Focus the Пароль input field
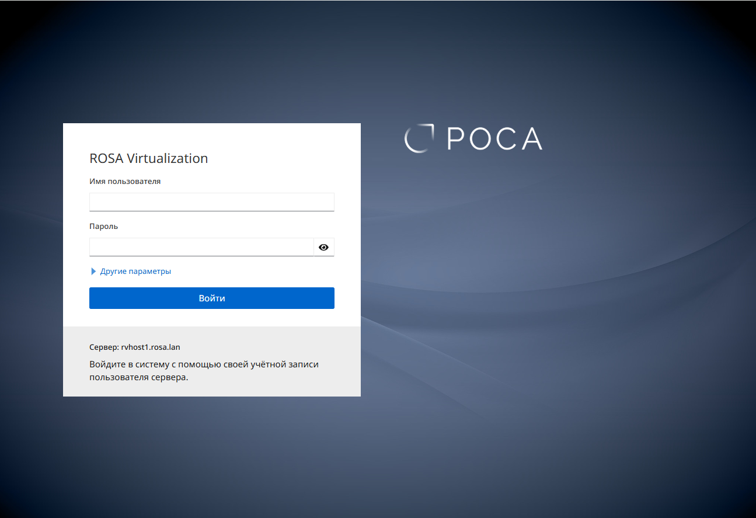Viewport: 756px width, 518px height. click(x=201, y=247)
